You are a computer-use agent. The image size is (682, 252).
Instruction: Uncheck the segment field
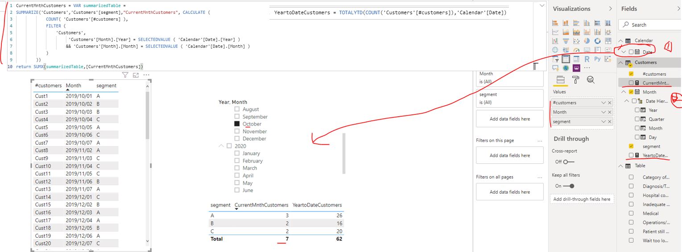tap(631, 146)
